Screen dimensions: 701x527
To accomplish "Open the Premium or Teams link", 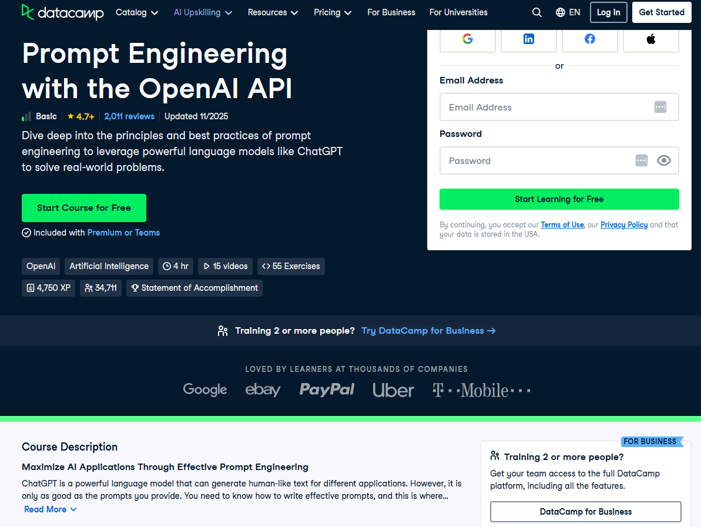I will coord(123,233).
